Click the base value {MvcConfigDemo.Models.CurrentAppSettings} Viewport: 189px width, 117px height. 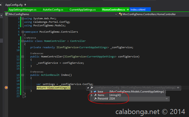tap(136, 92)
